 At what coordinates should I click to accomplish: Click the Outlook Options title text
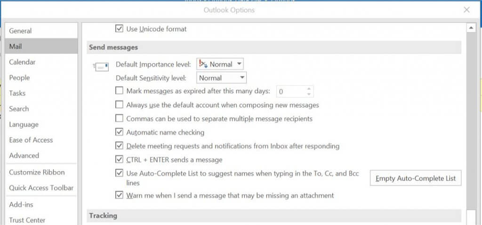229,10
